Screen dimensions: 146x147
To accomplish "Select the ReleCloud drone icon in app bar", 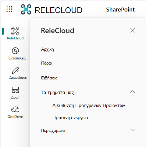I will click(x=15, y=31).
